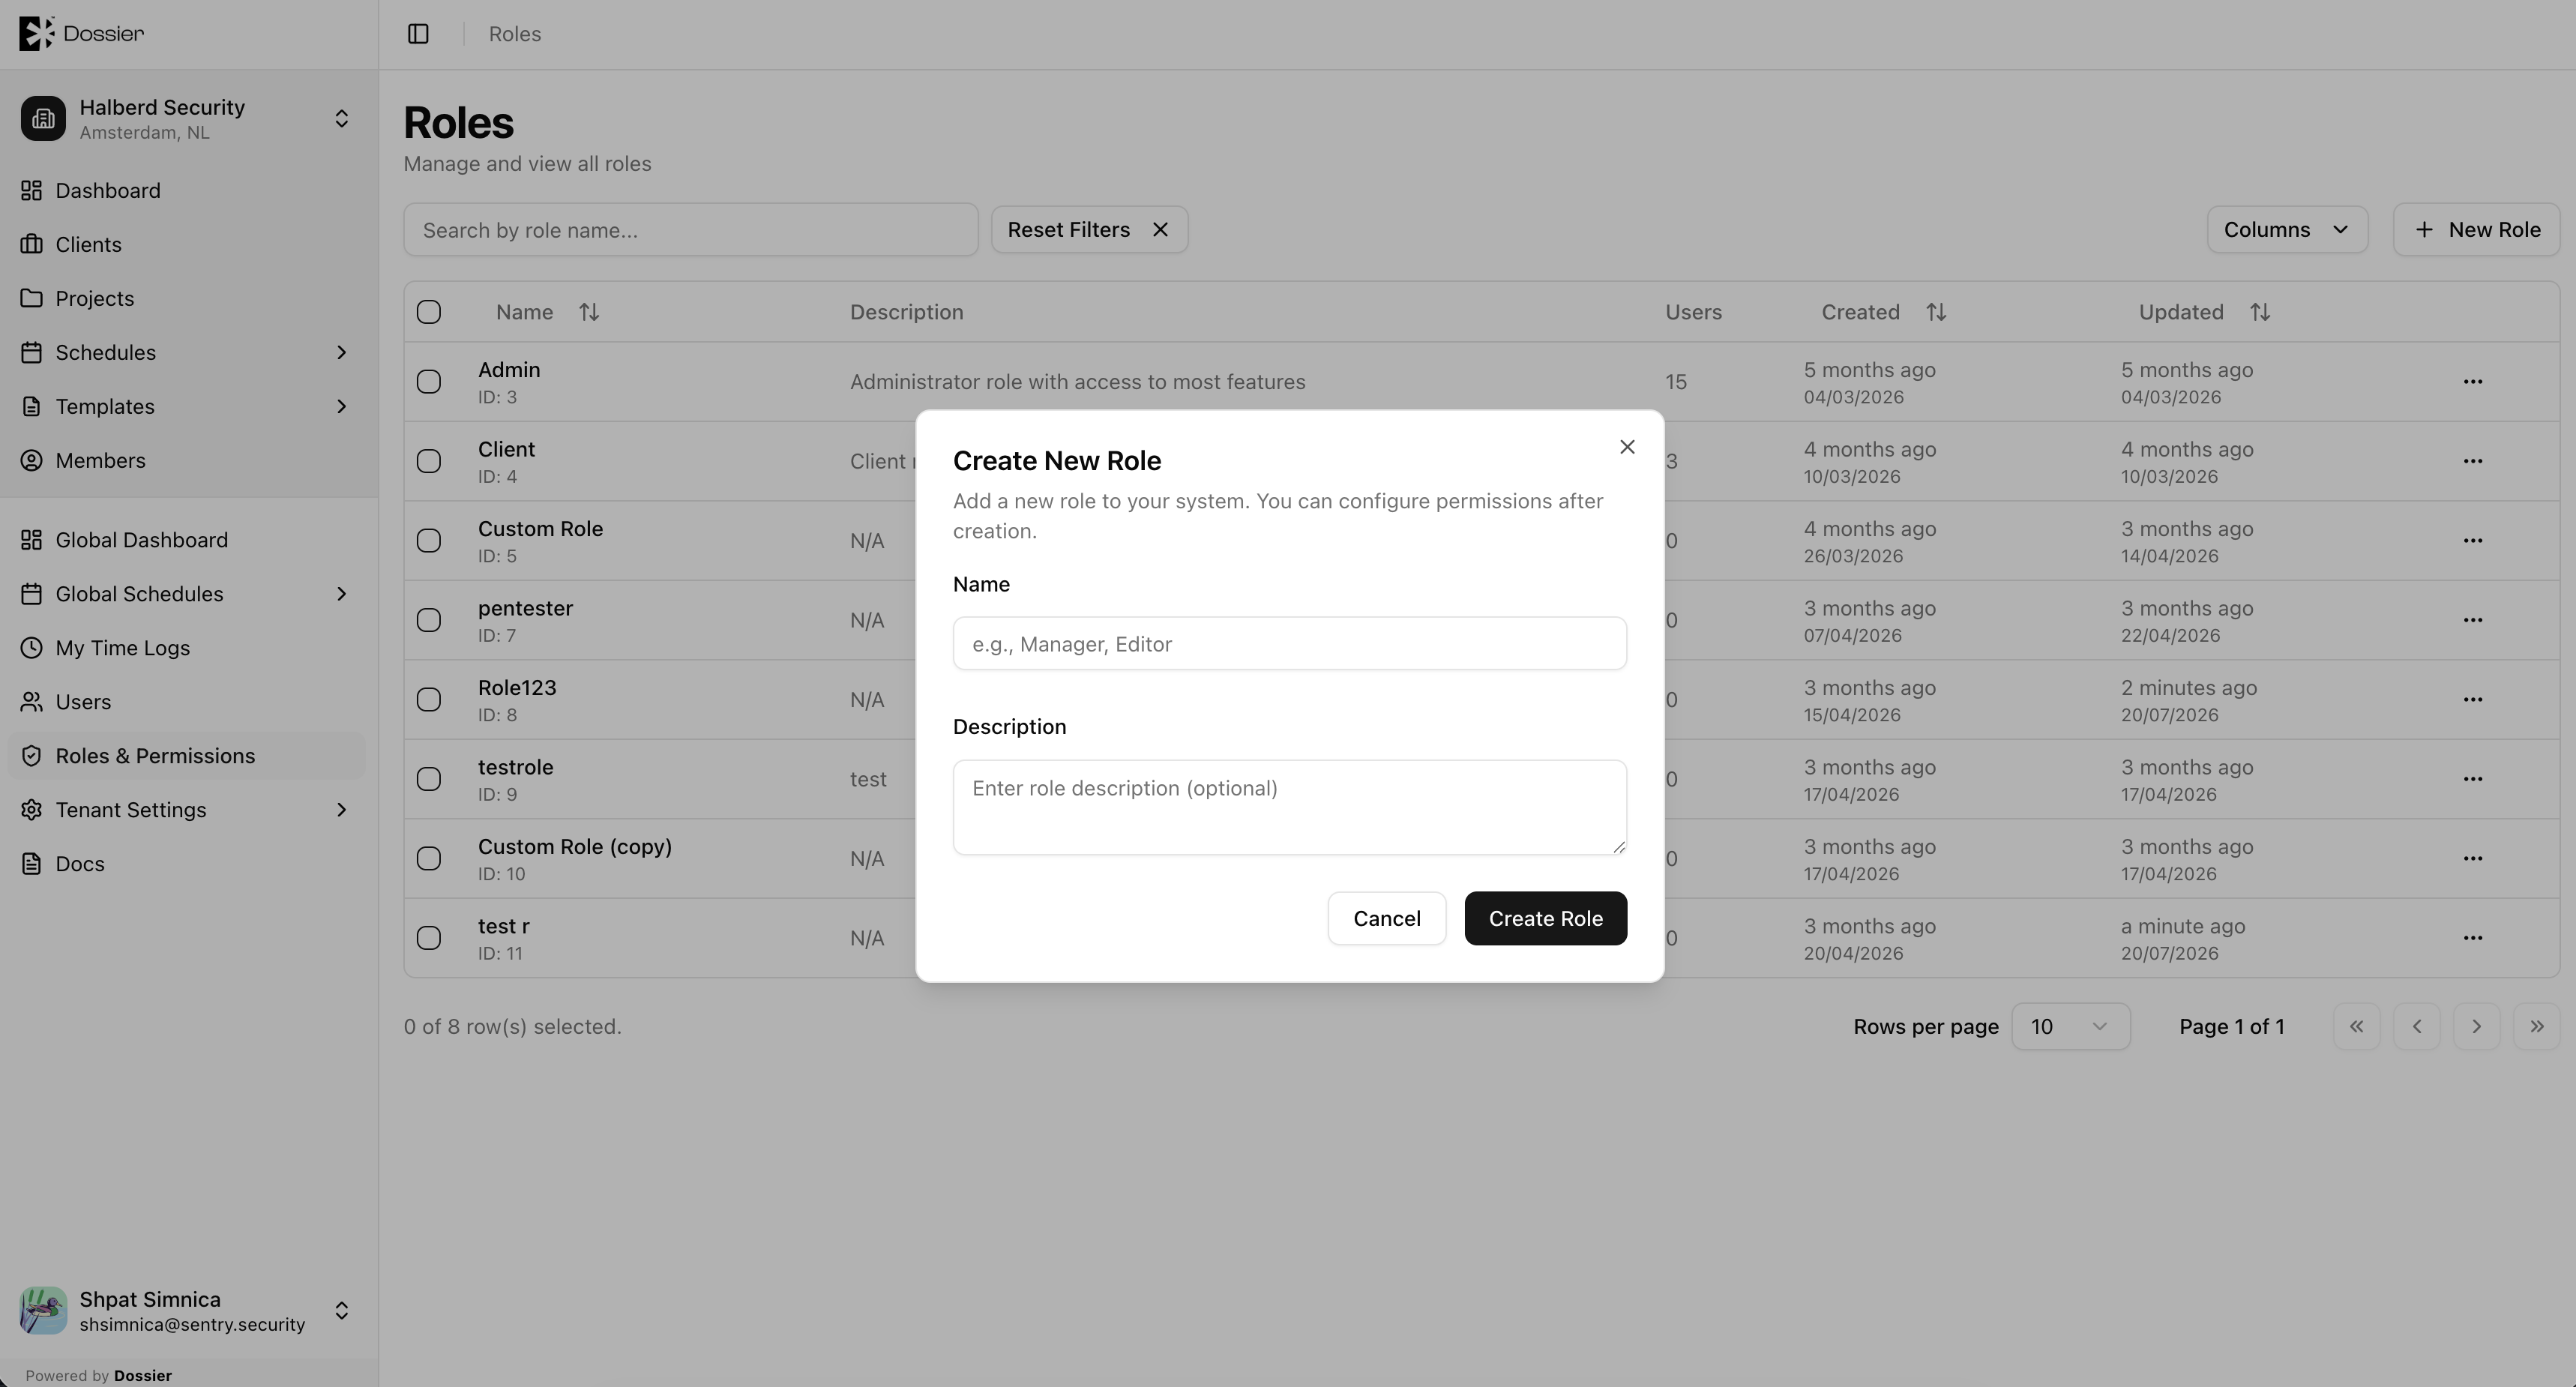Viewport: 2576px width, 1387px height.
Task: Expand the Schedules submenu
Action: 341,352
